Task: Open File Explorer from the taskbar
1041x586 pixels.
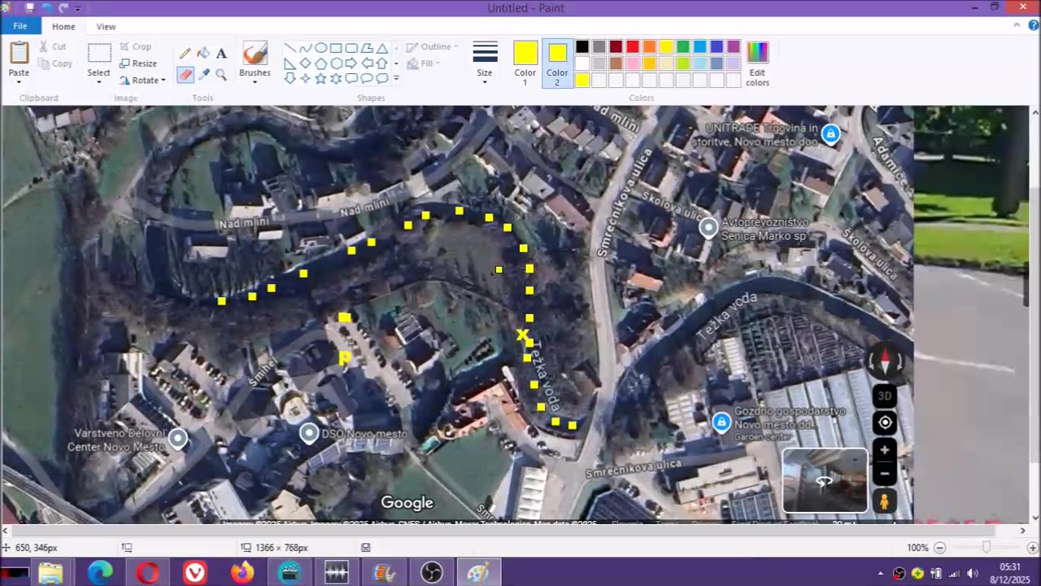Action: click(50, 573)
